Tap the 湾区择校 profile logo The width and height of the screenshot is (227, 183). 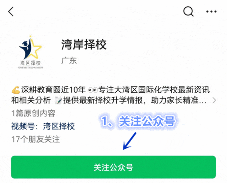[30, 52]
